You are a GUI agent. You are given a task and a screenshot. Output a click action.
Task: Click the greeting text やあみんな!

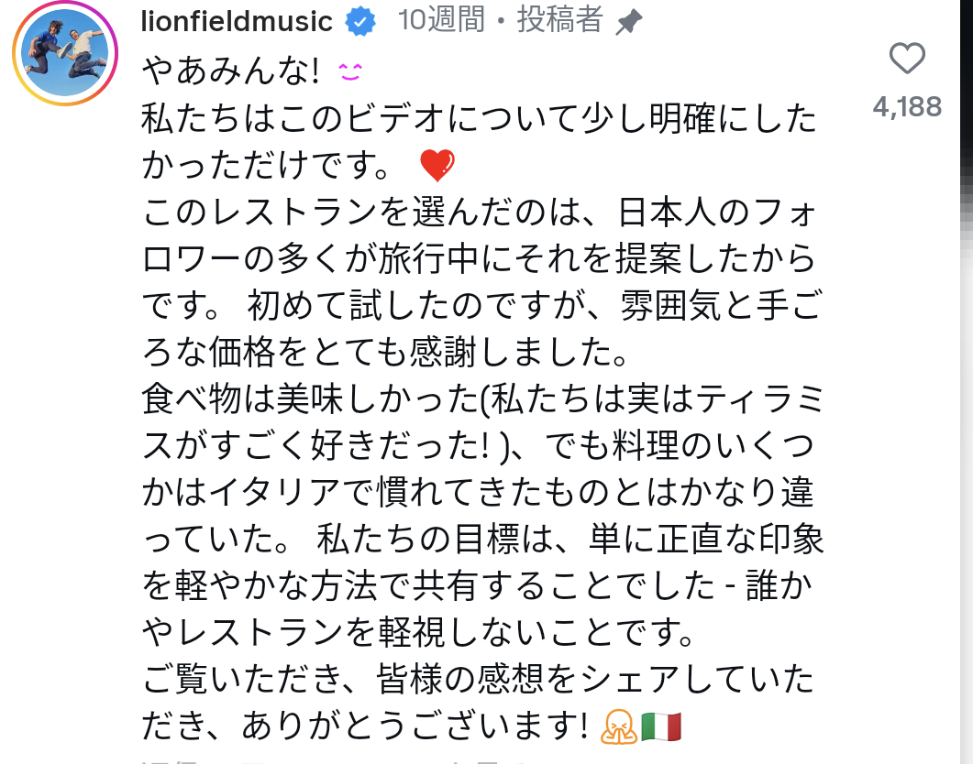point(235,71)
